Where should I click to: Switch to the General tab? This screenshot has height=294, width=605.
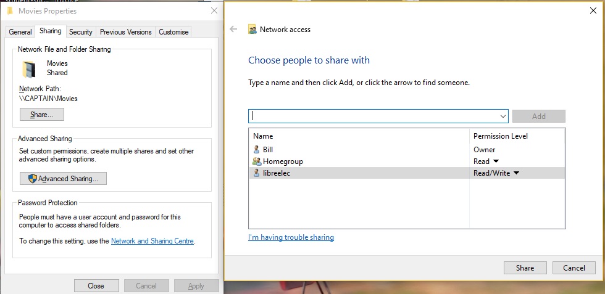pos(20,32)
